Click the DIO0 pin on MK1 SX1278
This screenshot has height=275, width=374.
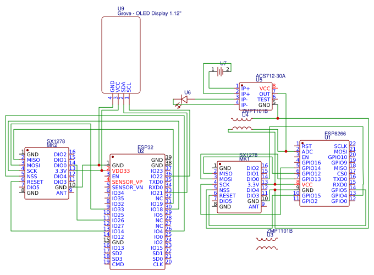coord(253,179)
